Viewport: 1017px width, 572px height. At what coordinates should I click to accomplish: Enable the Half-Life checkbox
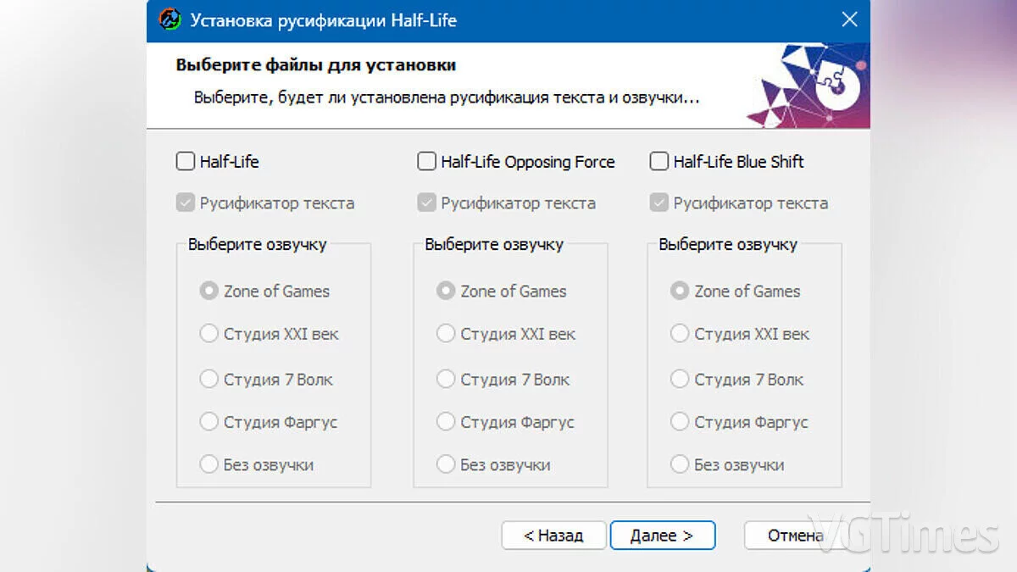(186, 161)
